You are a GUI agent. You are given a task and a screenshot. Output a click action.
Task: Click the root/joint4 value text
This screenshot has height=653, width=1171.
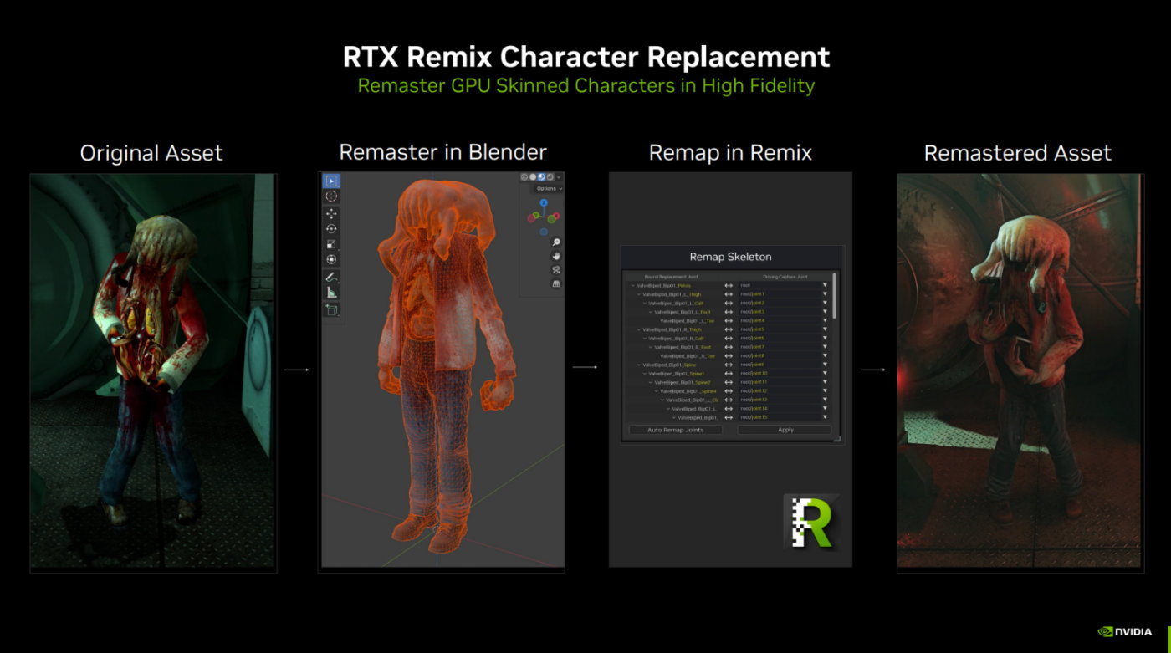753,321
